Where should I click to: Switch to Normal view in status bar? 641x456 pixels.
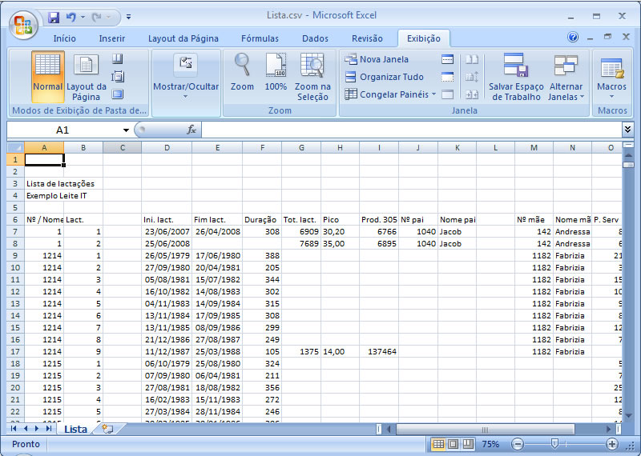pos(438,444)
